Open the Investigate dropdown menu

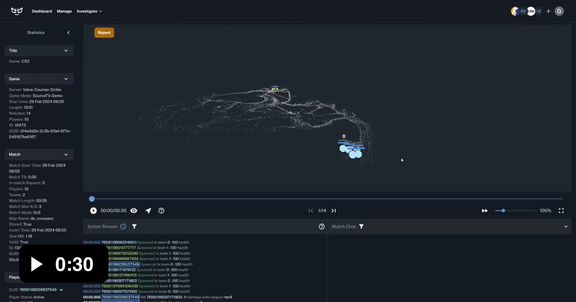89,11
